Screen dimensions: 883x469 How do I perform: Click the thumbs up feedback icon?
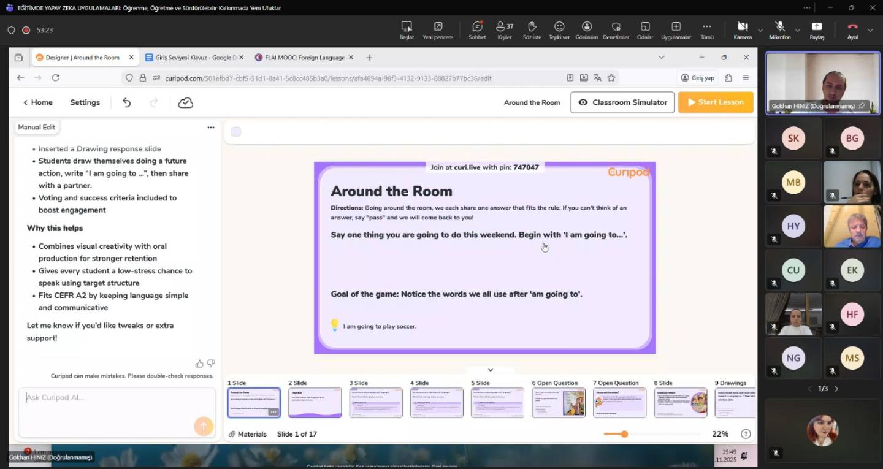199,364
